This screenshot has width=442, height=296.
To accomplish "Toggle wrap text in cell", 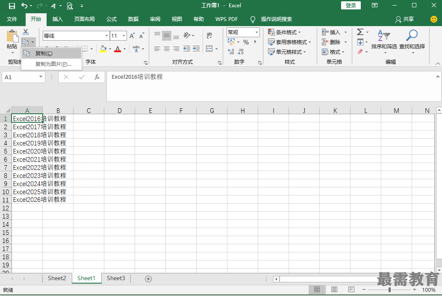I will (209, 36).
